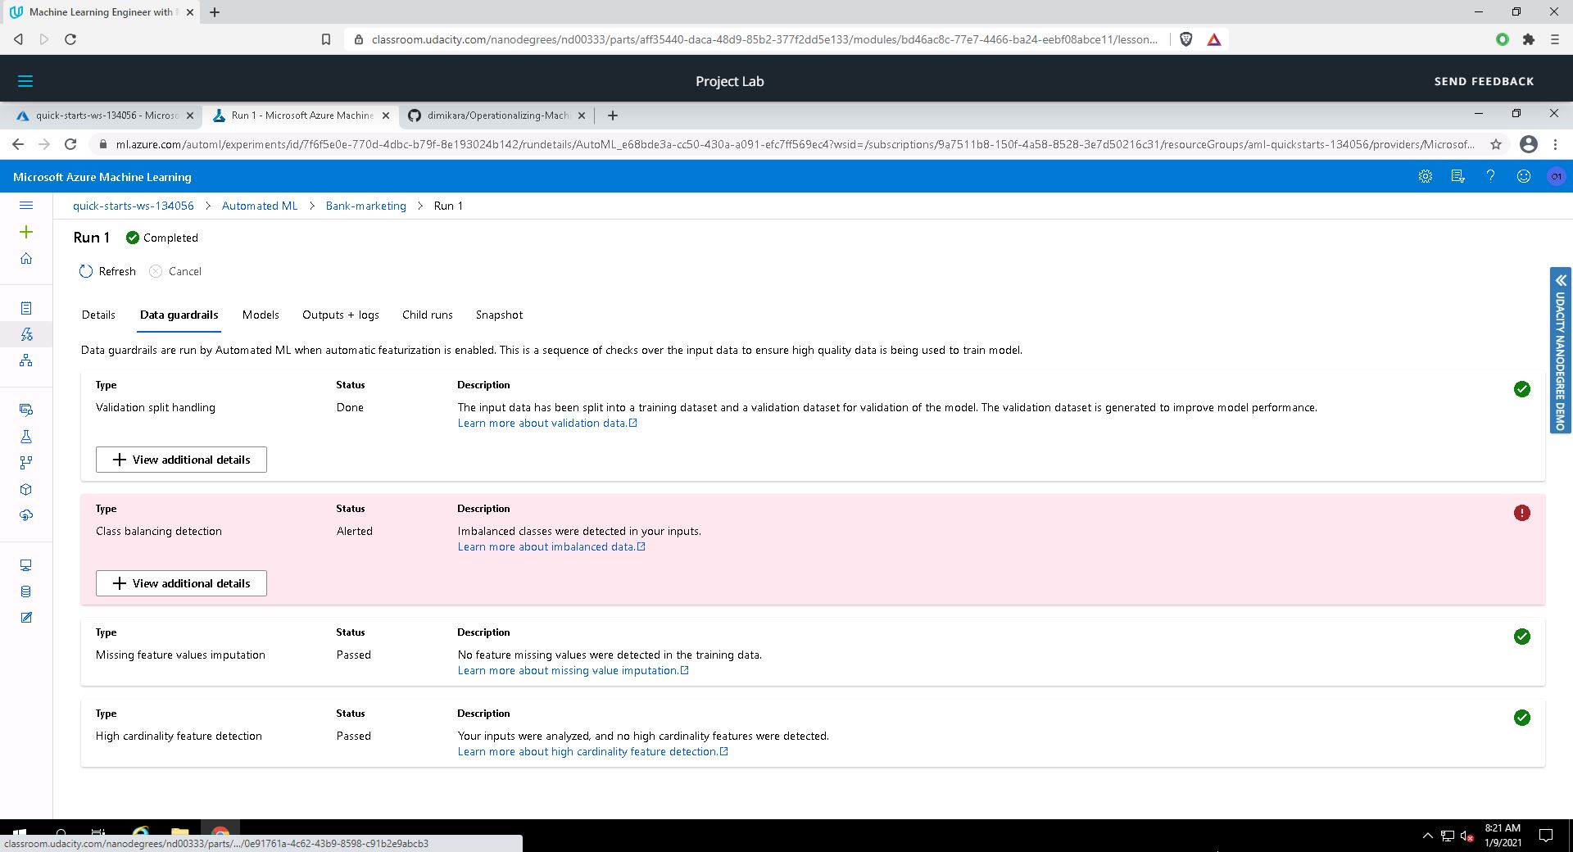The width and height of the screenshot is (1573, 852).
Task: Open the Datastores cylinder icon in sidebar
Action: point(26,591)
